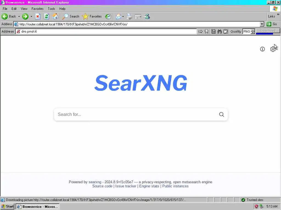281x210 pixels.
Task: Click the network connection tray icon
Action: [262, 206]
